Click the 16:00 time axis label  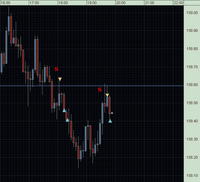click(x=5, y=3)
